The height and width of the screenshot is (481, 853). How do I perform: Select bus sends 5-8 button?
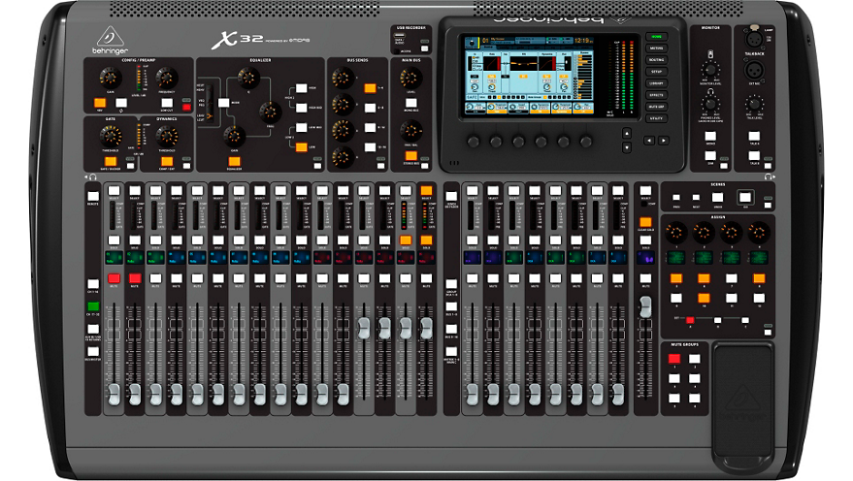[370, 108]
